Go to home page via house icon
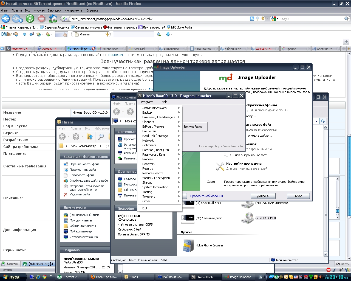 53,18
